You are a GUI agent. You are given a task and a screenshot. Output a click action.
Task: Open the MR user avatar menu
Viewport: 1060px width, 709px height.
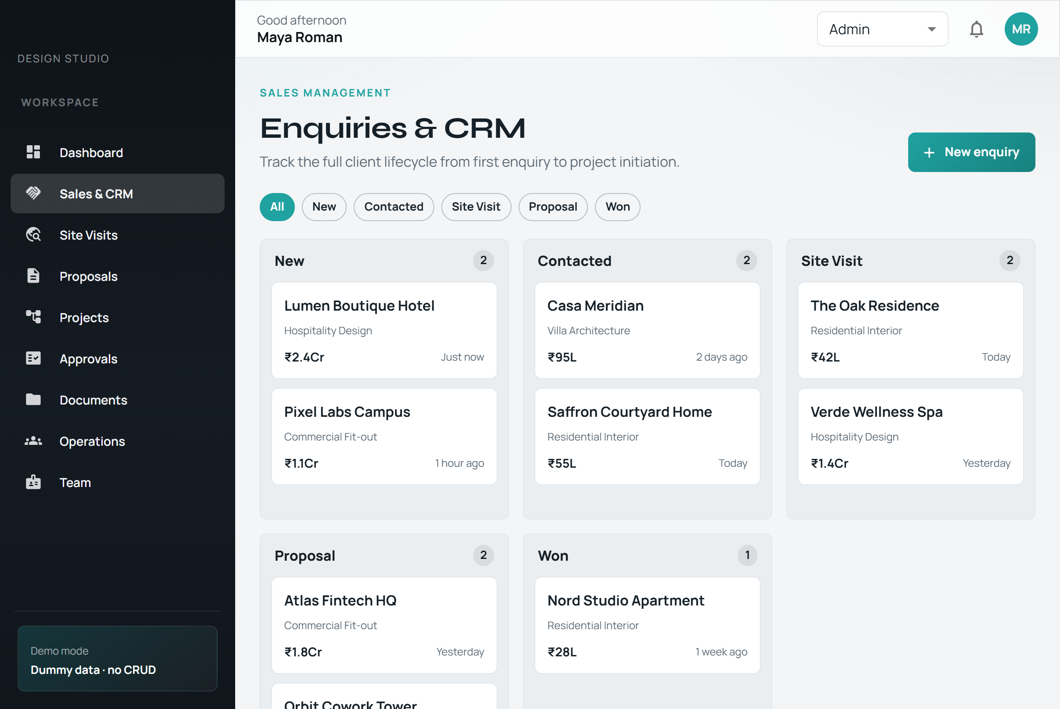click(1021, 29)
